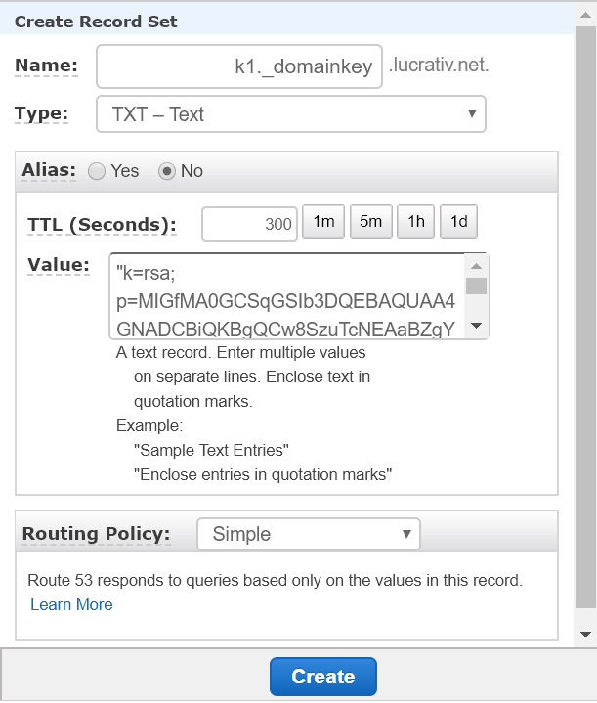Click the Value text area scrollbar thumb
Screen dimensions: 597x703
[477, 286]
